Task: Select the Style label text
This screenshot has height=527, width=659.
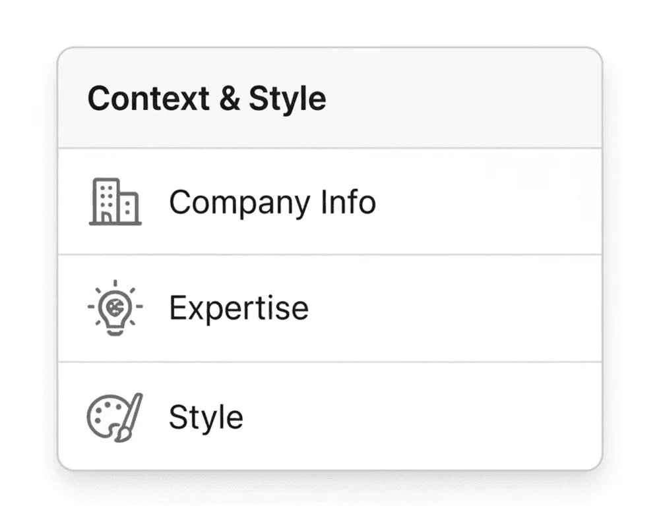Action: point(204,416)
